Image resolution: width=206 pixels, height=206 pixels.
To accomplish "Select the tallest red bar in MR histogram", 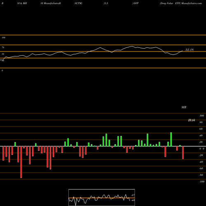I will 21,162.
